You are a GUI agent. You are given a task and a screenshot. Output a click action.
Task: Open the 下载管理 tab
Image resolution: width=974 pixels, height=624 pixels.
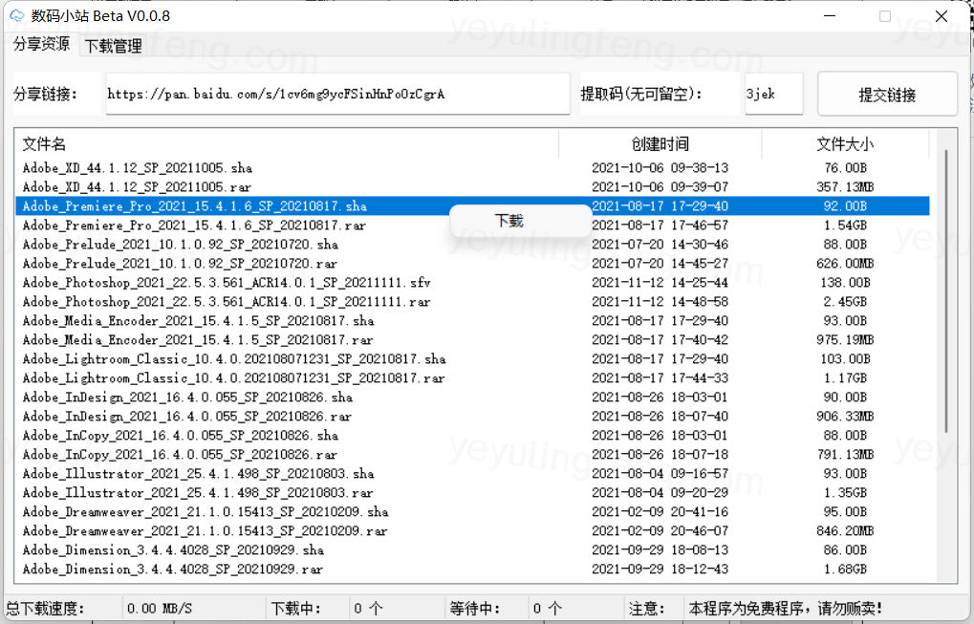(x=113, y=46)
